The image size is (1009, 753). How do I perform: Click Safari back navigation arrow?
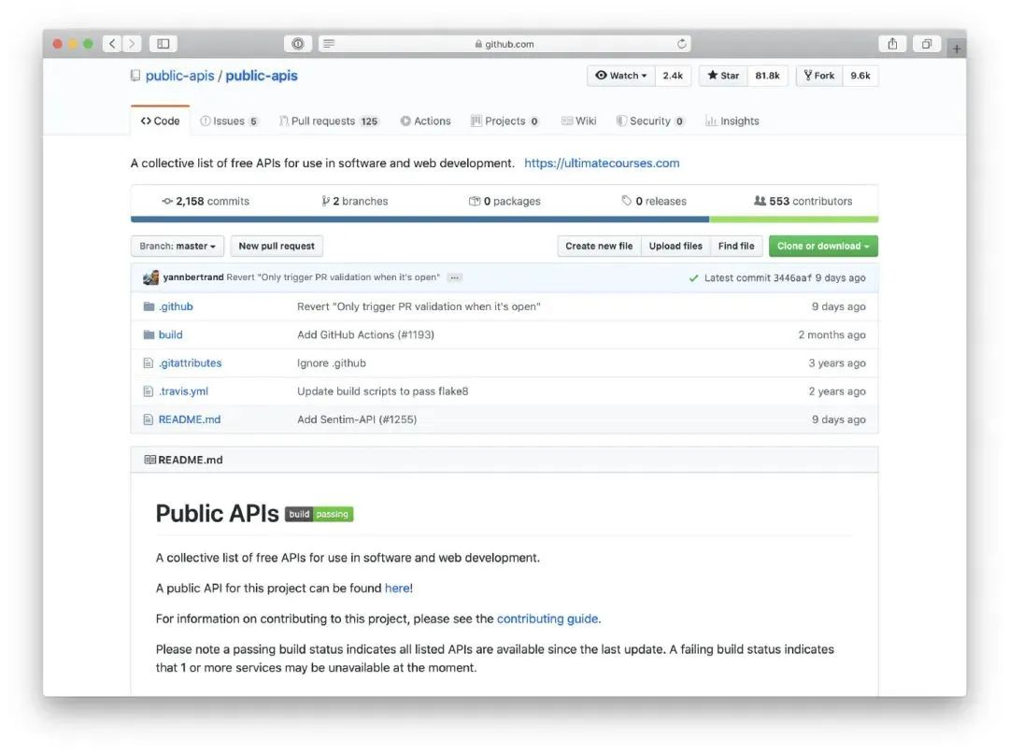[112, 44]
